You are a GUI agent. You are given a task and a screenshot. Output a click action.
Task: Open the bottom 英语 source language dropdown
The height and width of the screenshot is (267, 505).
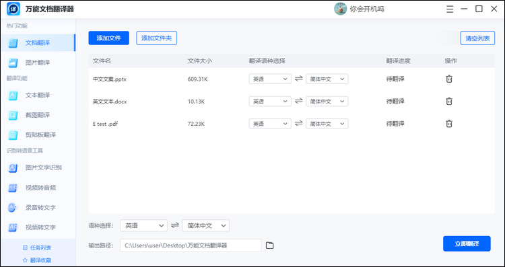143,225
